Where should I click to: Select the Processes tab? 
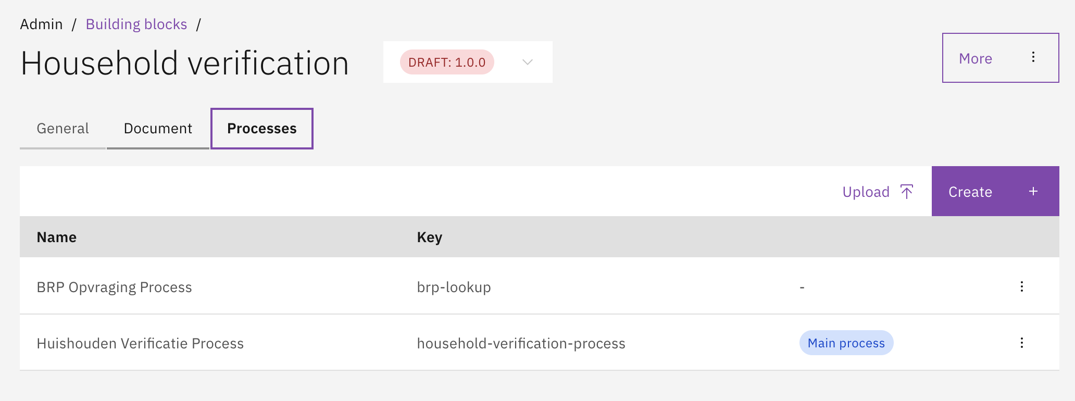(x=261, y=129)
